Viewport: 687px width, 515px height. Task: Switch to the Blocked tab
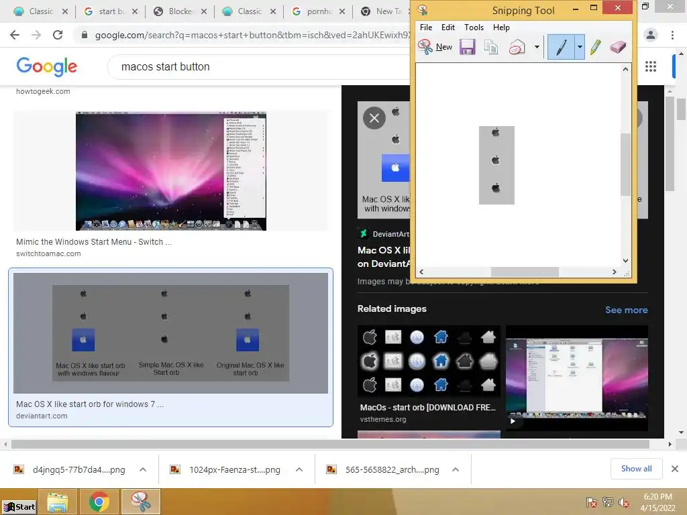pyautogui.click(x=180, y=11)
